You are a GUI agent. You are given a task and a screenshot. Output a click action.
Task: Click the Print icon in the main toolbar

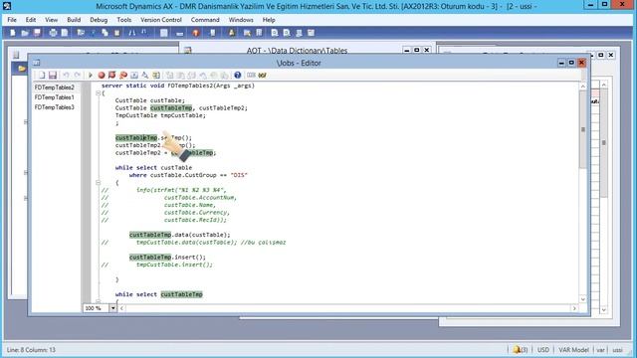tap(53, 33)
